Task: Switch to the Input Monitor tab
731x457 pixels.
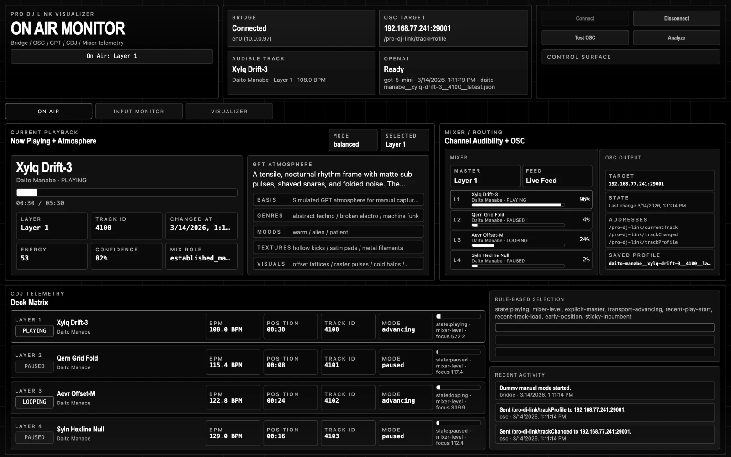Action: pos(139,111)
